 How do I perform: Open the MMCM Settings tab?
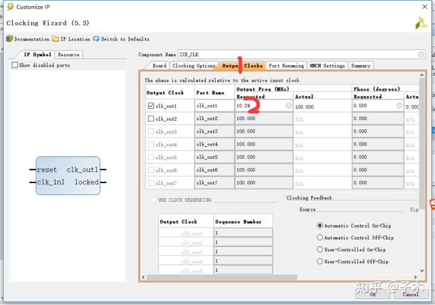click(x=327, y=66)
